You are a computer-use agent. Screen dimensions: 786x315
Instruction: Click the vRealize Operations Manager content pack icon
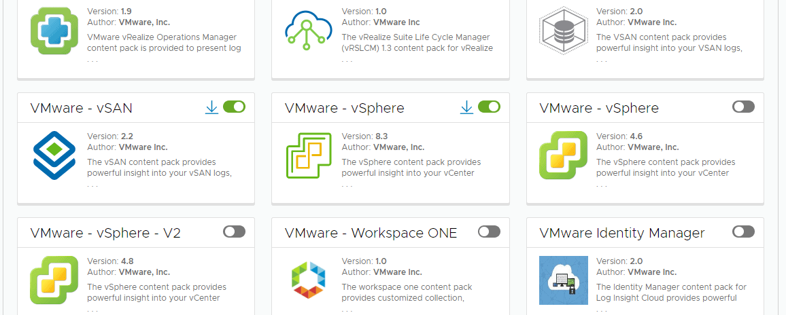point(54,30)
